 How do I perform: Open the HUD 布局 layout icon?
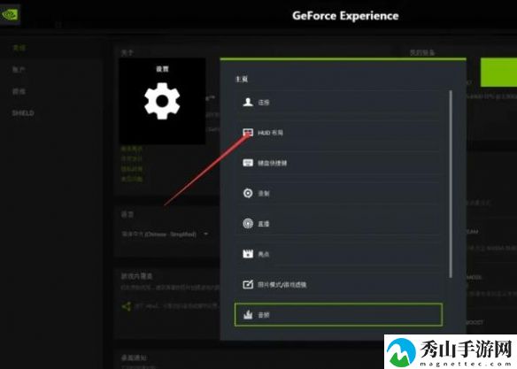(248, 133)
